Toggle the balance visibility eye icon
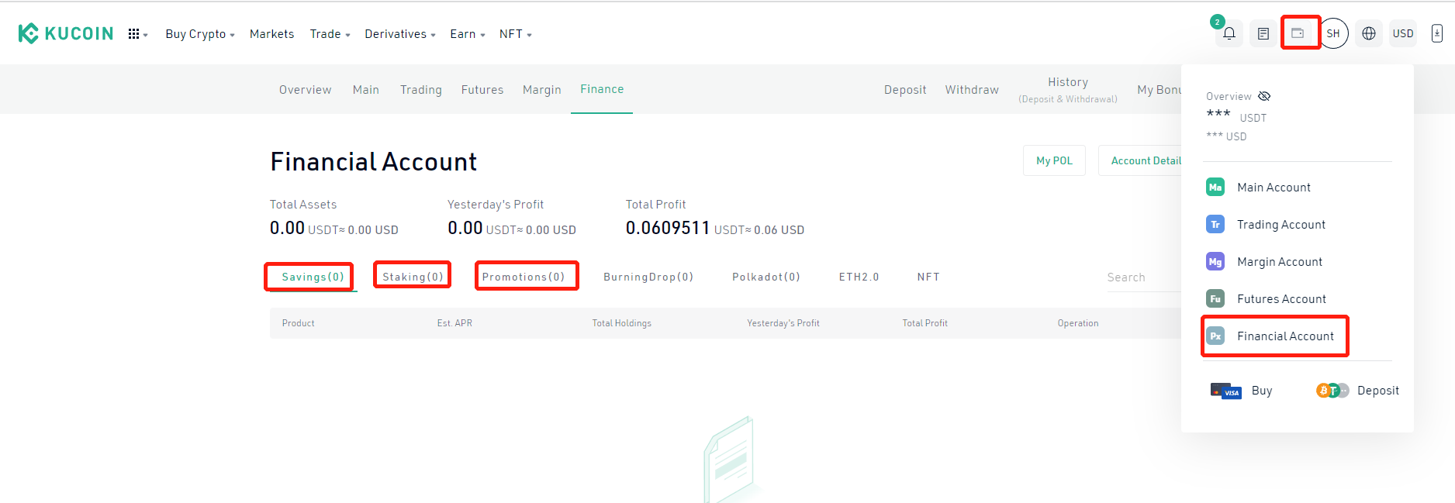The height and width of the screenshot is (503, 1455). click(1264, 96)
